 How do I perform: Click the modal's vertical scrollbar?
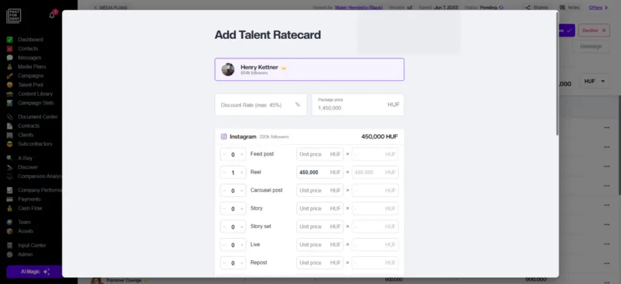557,73
